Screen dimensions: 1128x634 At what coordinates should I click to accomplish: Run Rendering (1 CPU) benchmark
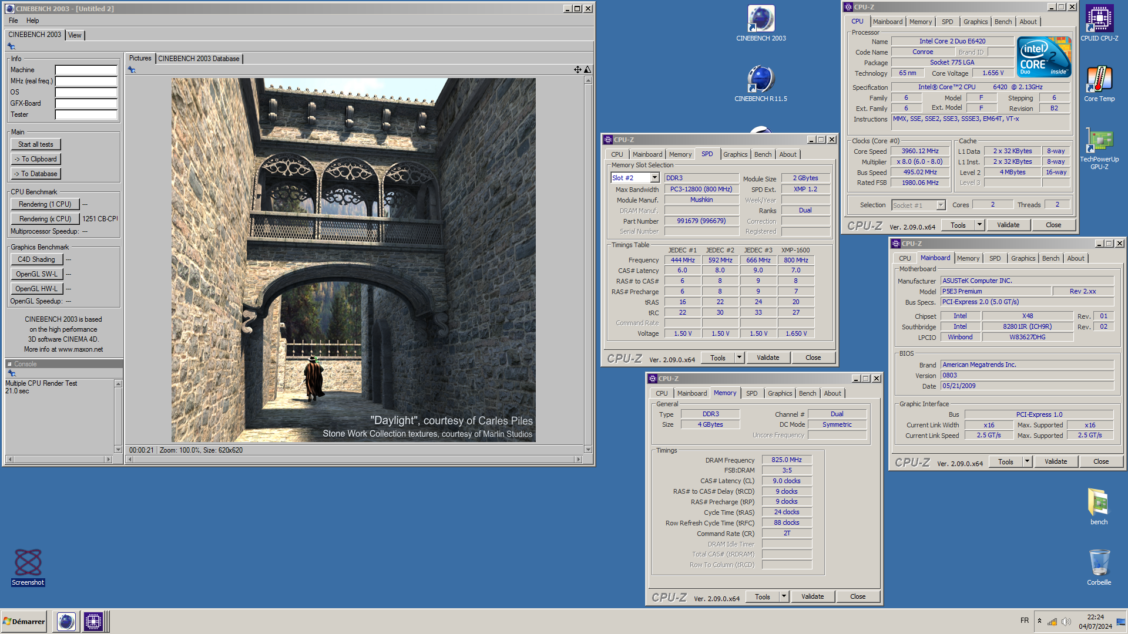(45, 204)
